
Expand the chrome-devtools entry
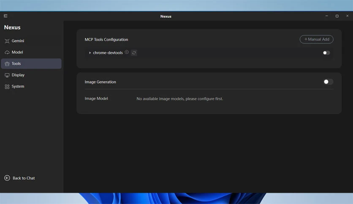coord(90,53)
